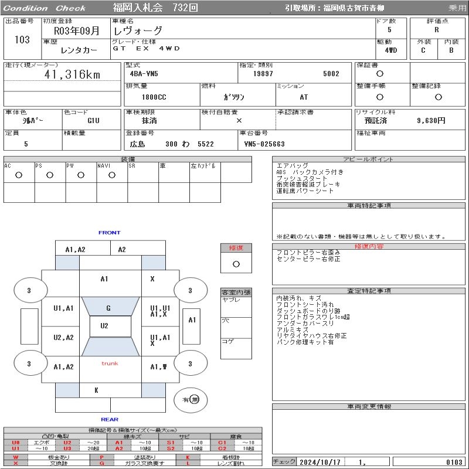469x469 pixels.
Task: Click the rear bumper section marked K
Action: pyautogui.click(x=96, y=390)
